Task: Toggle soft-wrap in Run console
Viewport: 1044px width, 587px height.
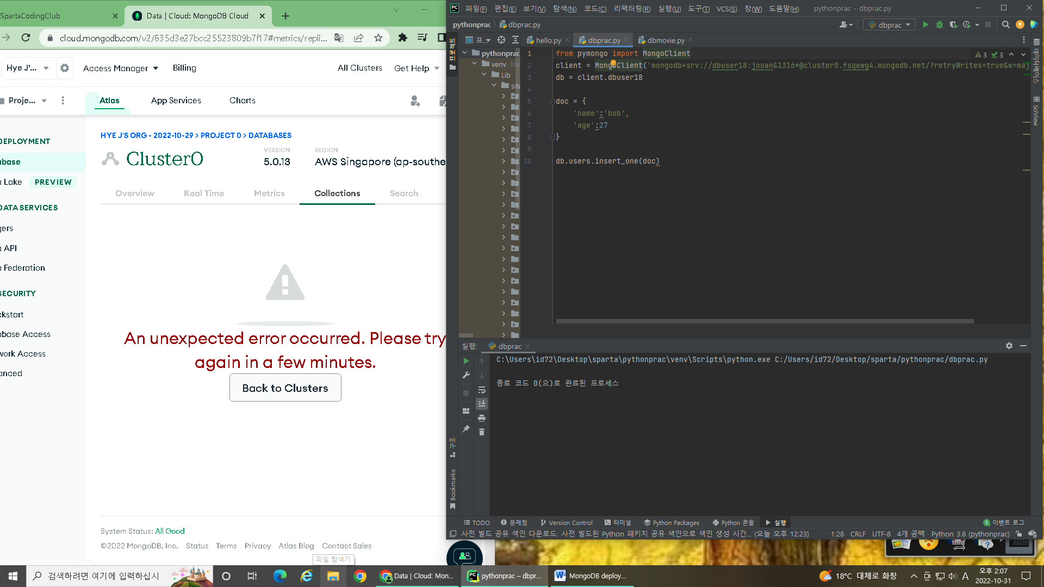Action: click(x=482, y=390)
